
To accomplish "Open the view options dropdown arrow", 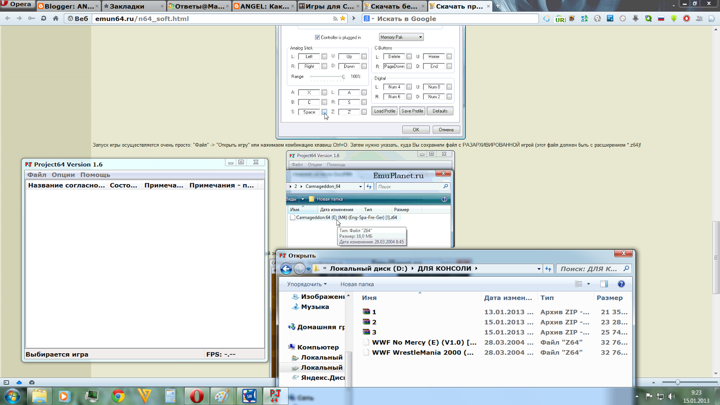I will click(x=588, y=284).
